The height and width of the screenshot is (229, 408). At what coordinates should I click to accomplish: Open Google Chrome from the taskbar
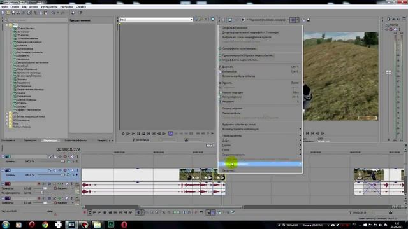pos(45,225)
